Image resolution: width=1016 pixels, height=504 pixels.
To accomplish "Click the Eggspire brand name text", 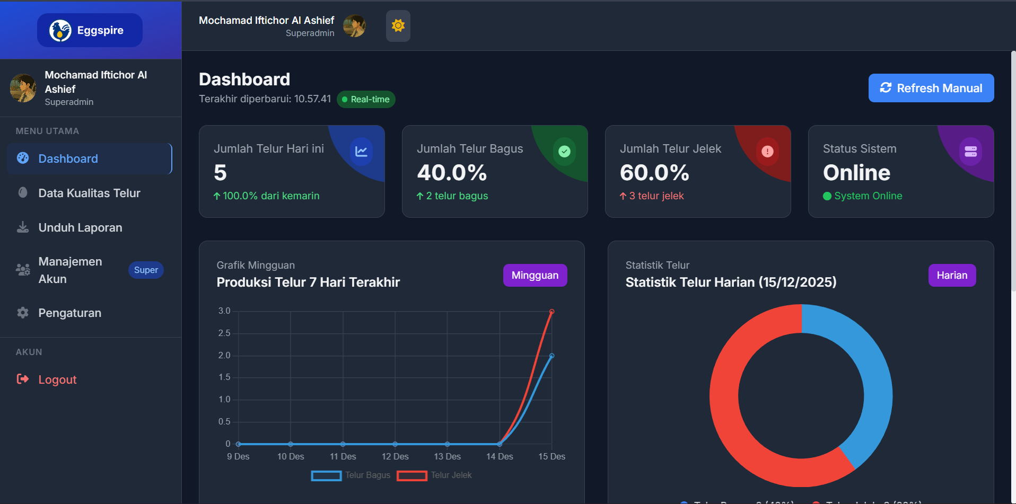I will point(100,30).
